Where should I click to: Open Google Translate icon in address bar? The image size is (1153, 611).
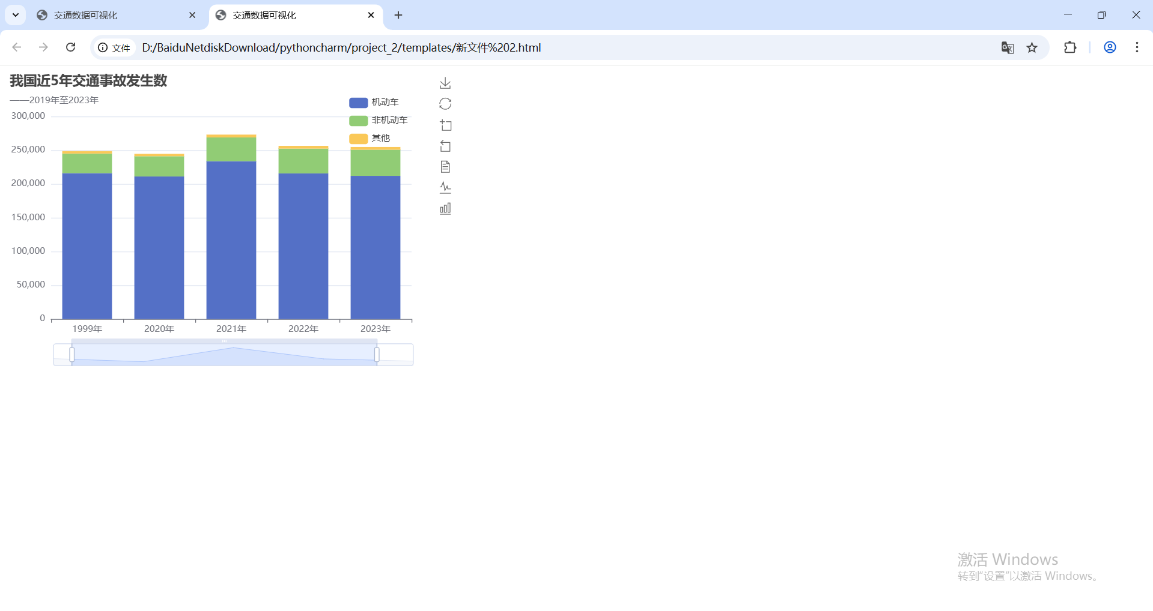(x=1008, y=47)
